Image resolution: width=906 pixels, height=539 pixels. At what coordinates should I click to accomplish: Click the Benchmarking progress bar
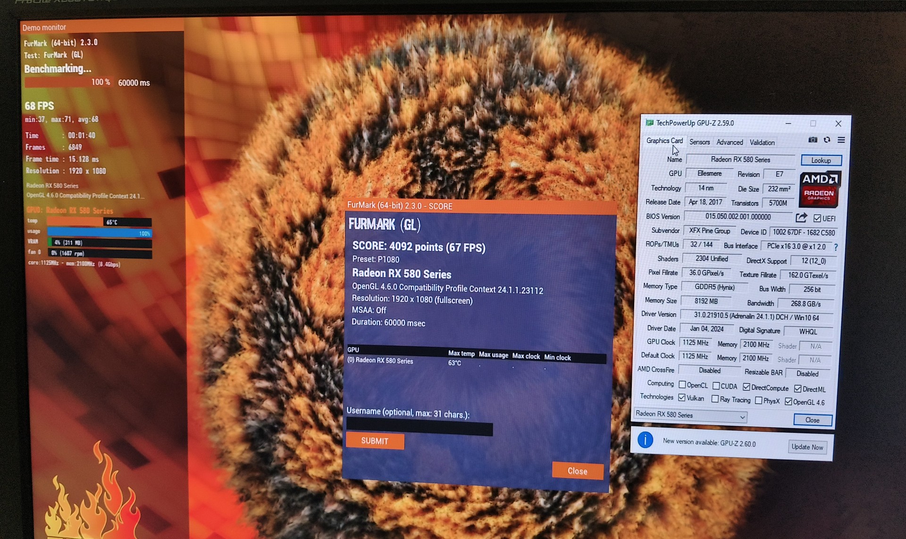click(69, 82)
